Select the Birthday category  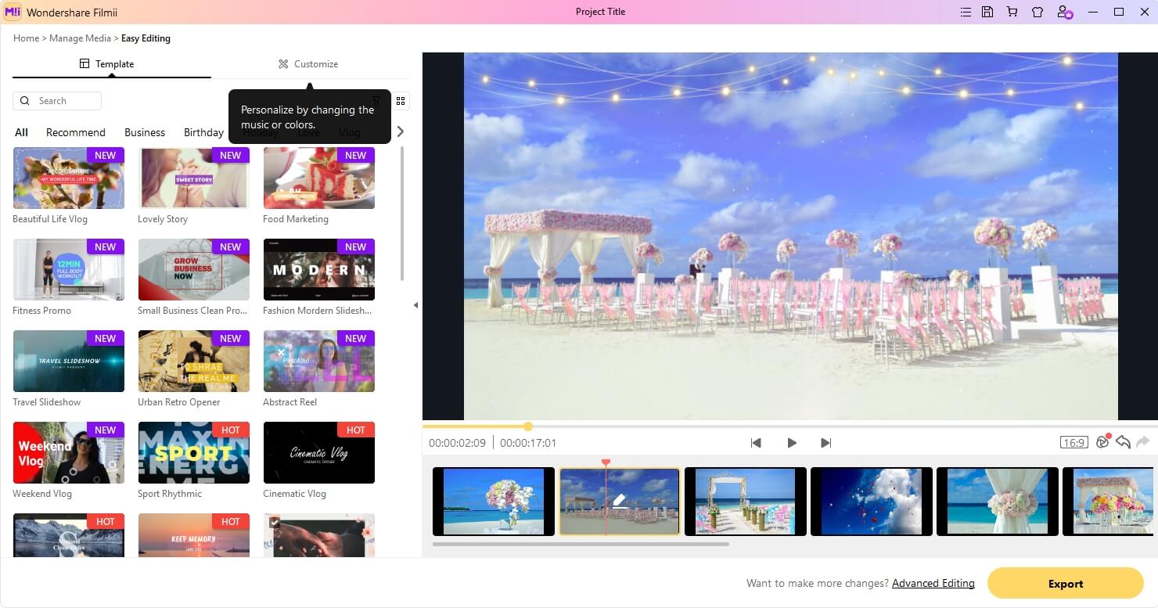tap(203, 132)
